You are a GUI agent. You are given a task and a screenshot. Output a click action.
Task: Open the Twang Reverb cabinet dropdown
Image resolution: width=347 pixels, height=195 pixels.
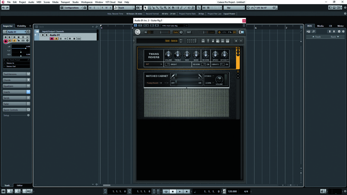coord(154,83)
